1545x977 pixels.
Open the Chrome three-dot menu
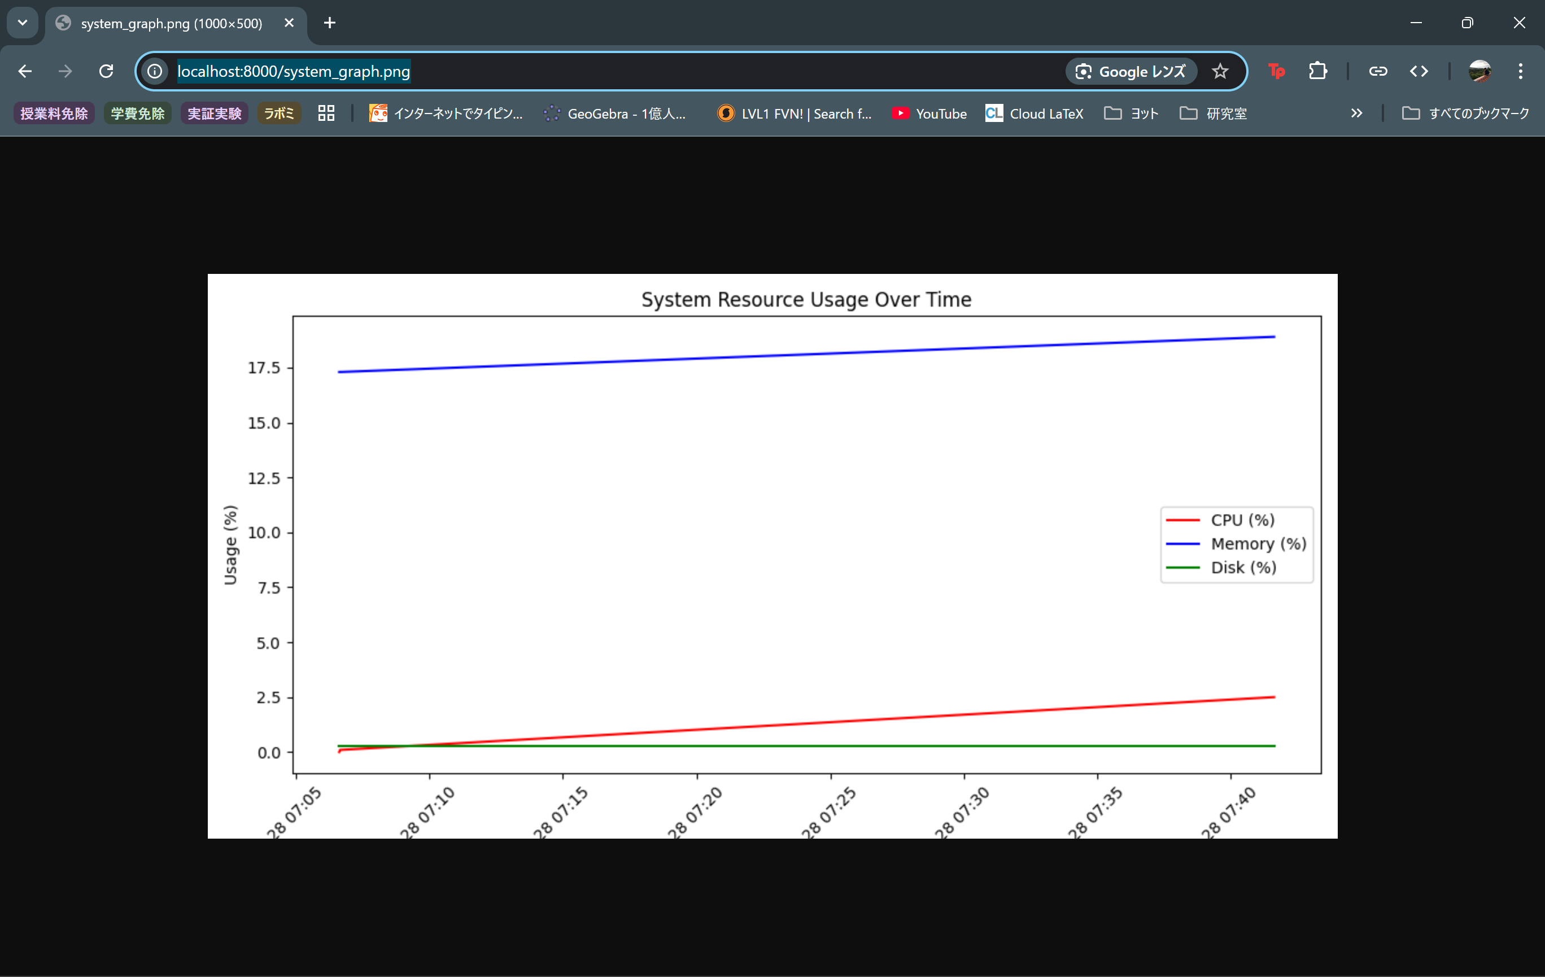(x=1520, y=71)
